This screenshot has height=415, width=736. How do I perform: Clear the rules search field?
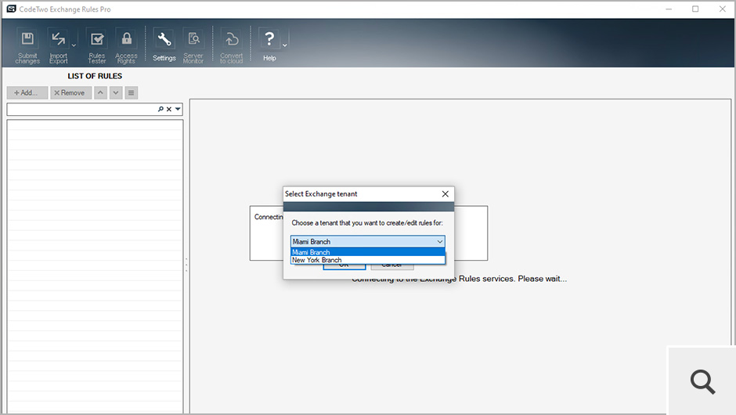point(169,109)
